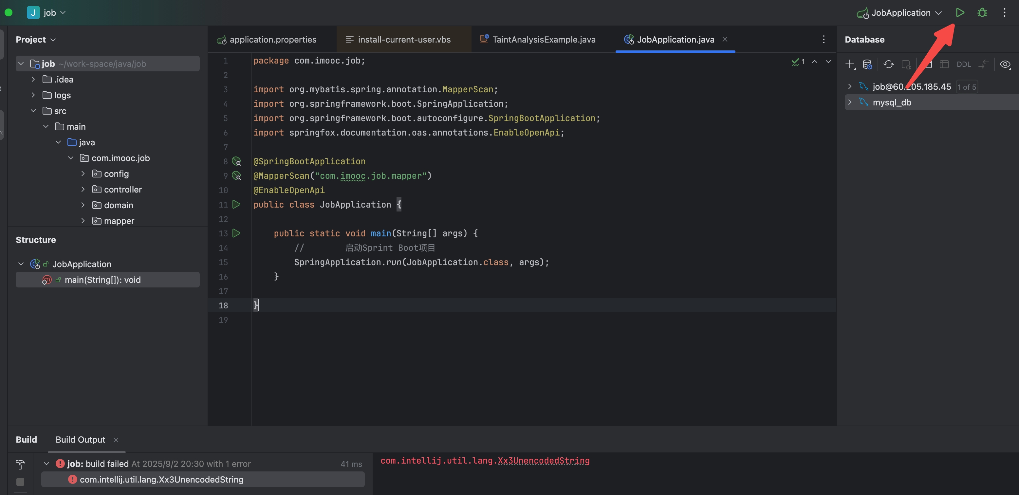
Task: Collapse the 'job: build failed' node
Action: coord(46,464)
